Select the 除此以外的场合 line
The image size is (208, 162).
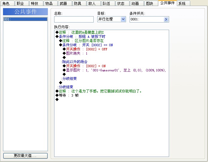[x=74, y=62]
